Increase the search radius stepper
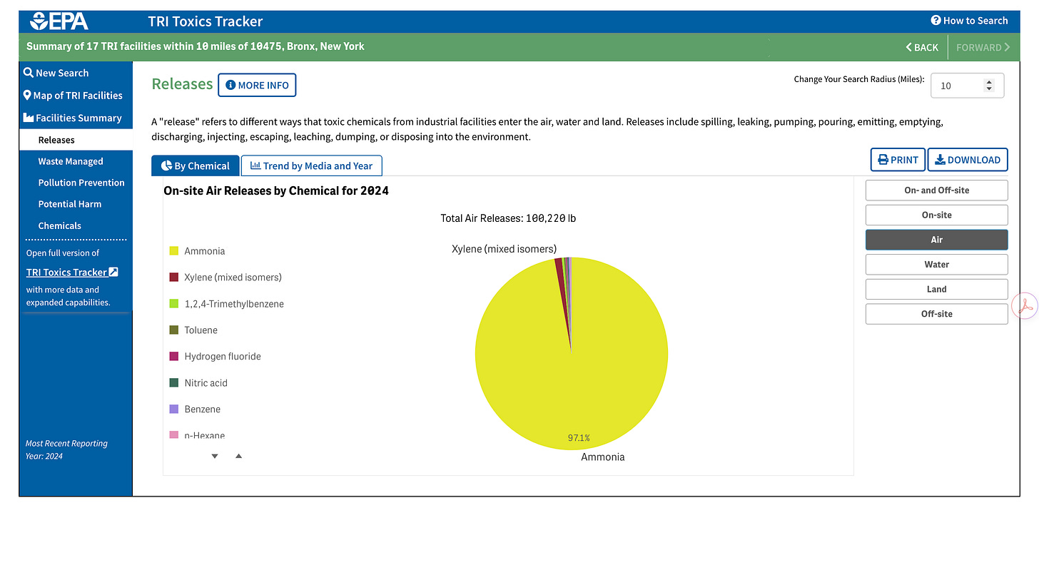Image resolution: width=1039 pixels, height=565 pixels. click(x=989, y=82)
